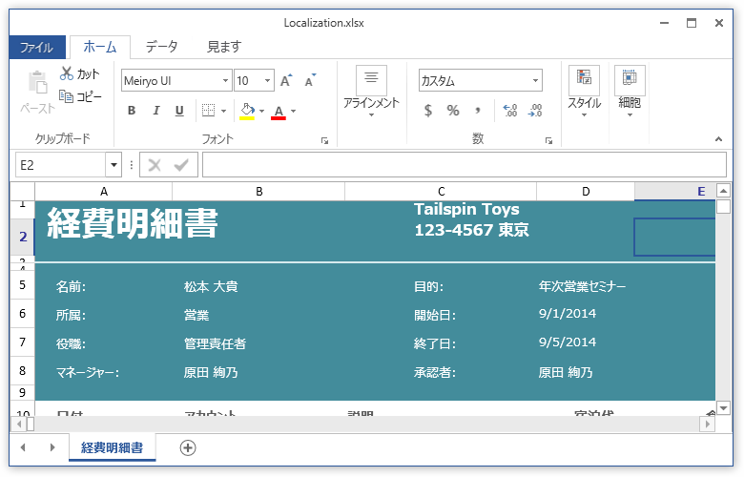Open the カスタム number format dropdown

pyautogui.click(x=536, y=81)
